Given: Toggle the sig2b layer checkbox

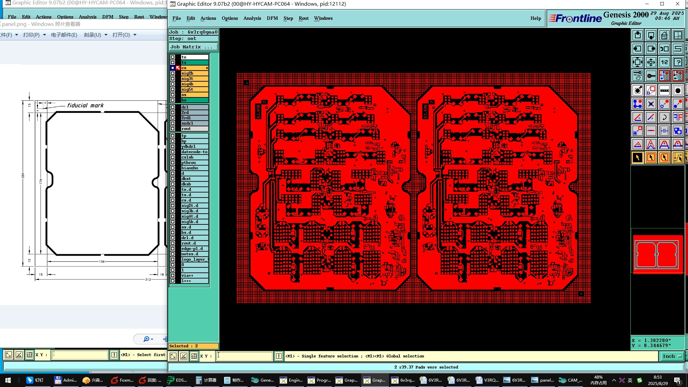Looking at the screenshot, I should (x=173, y=73).
